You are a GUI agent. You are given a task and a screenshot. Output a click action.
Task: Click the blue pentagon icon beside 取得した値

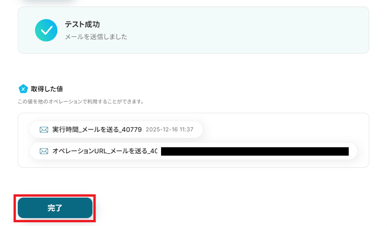pos(23,89)
